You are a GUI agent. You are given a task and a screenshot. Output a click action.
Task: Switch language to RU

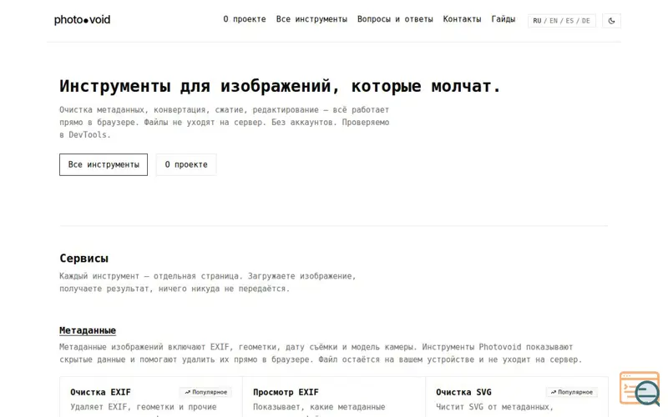coord(537,21)
